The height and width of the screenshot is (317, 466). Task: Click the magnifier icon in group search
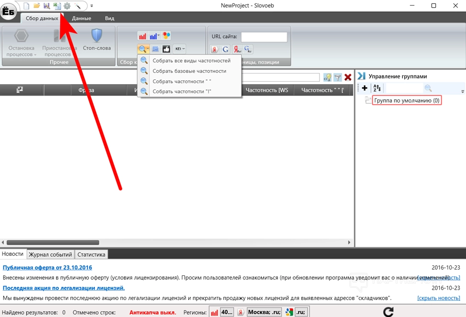click(x=428, y=88)
